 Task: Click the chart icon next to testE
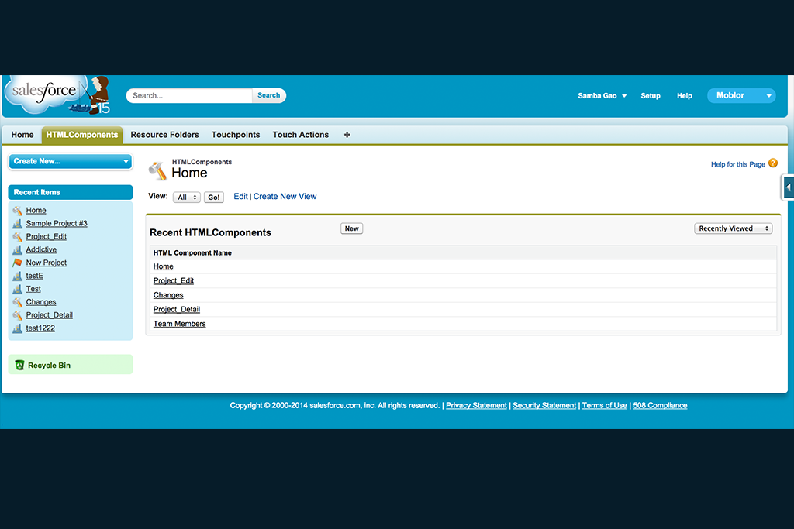[x=17, y=277]
